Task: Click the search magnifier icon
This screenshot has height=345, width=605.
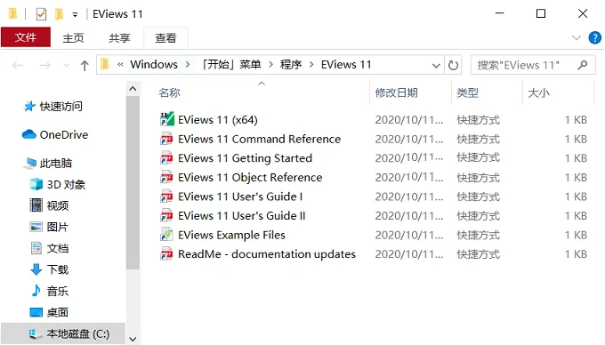Action: [583, 65]
